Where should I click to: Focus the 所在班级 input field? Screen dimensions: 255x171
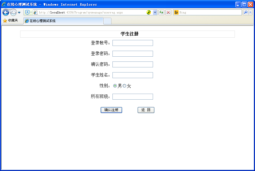tap(133, 97)
